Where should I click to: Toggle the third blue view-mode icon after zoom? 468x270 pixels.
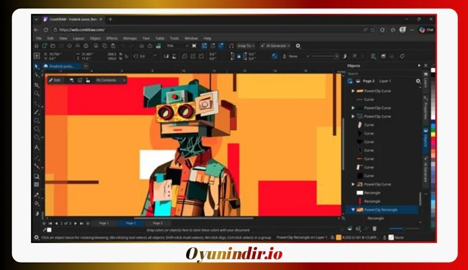click(x=221, y=46)
